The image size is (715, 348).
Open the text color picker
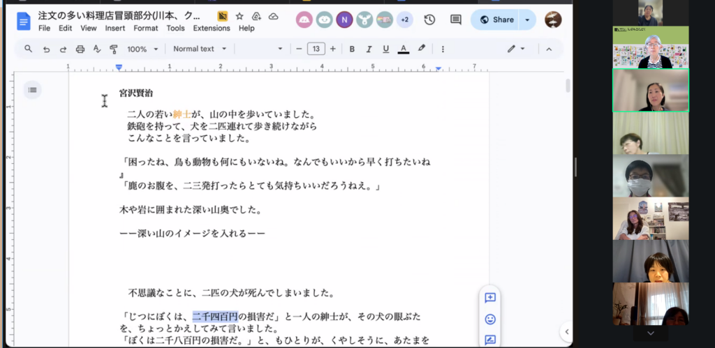[x=403, y=49]
